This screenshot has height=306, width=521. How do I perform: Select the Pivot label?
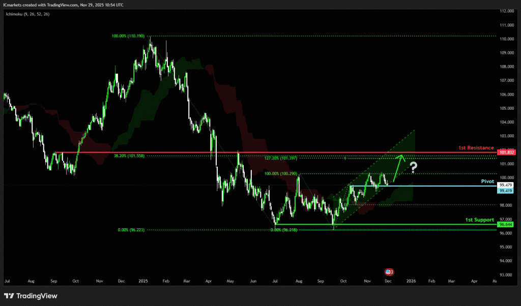coord(487,181)
